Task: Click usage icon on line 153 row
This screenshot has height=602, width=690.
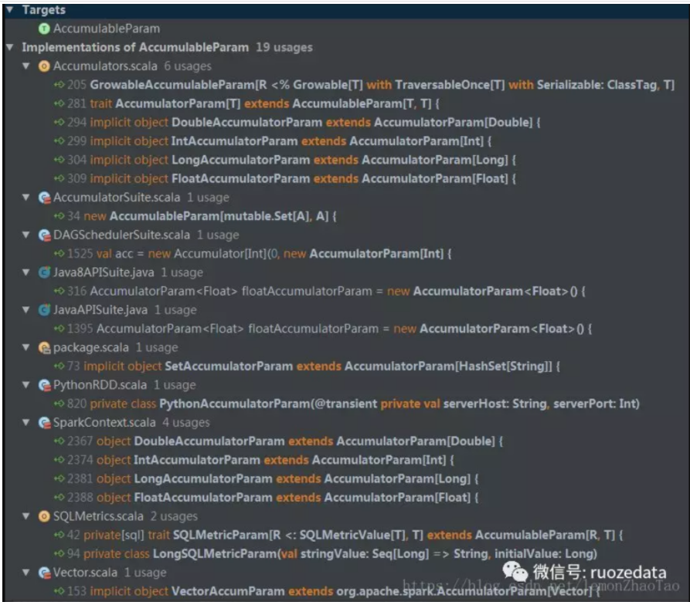Action: 59,591
